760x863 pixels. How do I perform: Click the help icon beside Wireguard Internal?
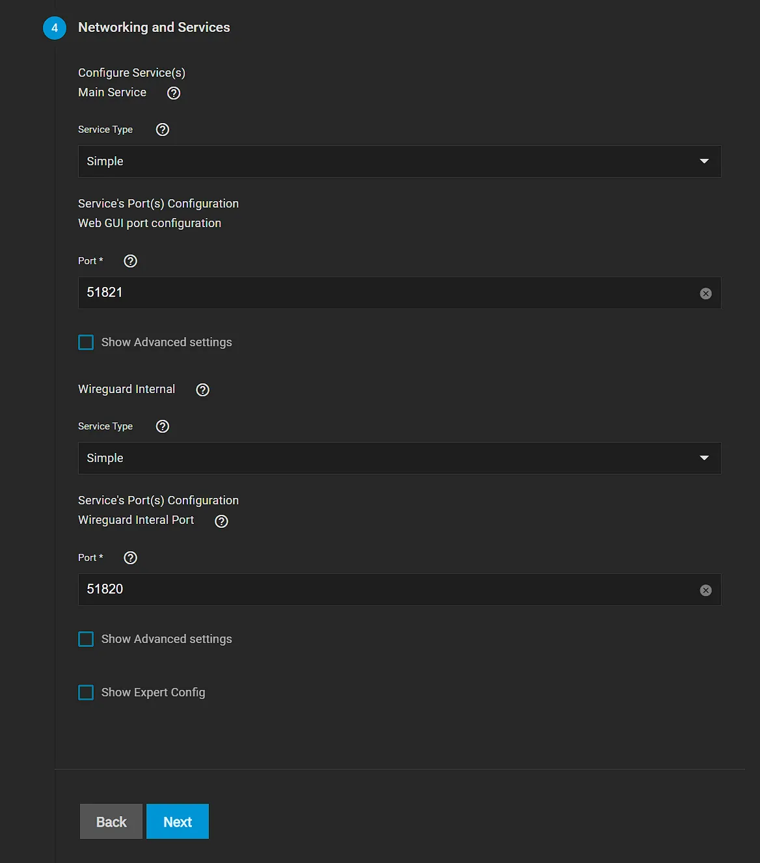pyautogui.click(x=203, y=390)
